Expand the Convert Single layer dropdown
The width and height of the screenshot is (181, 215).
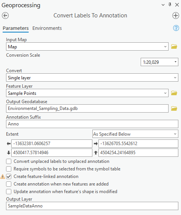[x=92, y=77]
